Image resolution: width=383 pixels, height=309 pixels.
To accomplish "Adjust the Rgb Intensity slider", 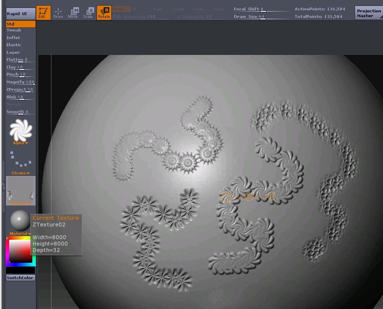I will click(142, 17).
